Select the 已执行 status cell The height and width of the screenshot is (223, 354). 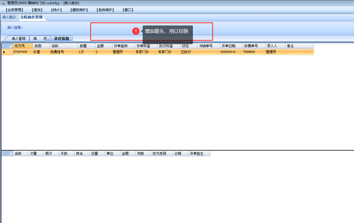click(x=189, y=52)
